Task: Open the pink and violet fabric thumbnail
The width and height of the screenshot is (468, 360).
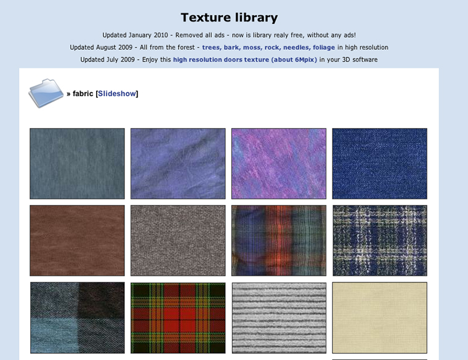Action: click(x=279, y=164)
